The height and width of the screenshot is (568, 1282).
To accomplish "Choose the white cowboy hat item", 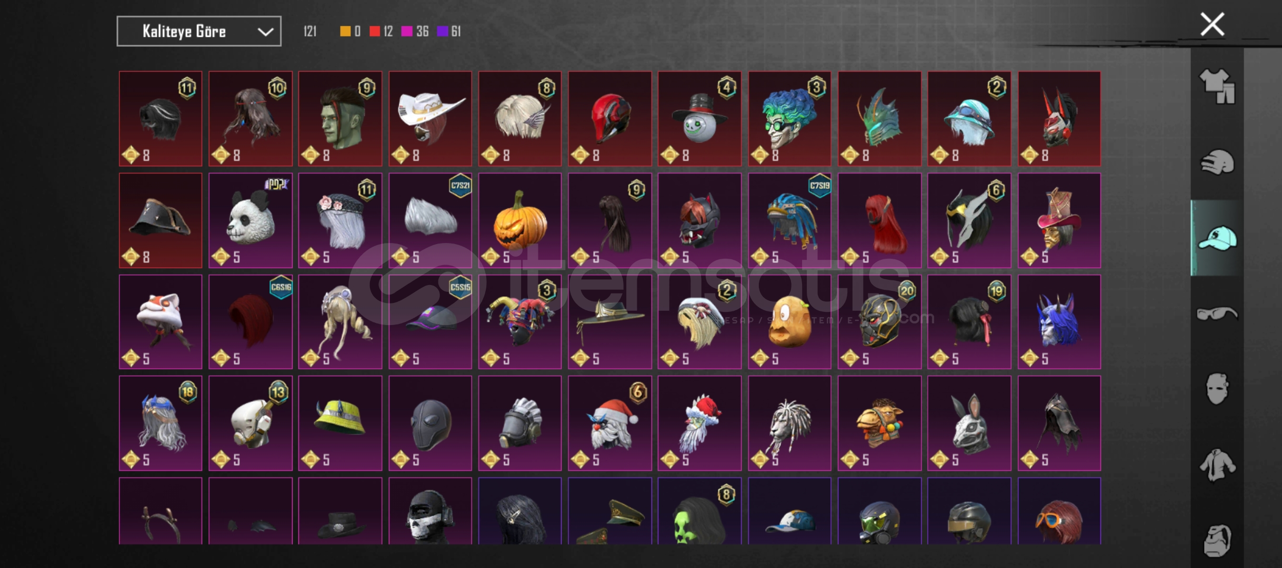I will pos(430,119).
